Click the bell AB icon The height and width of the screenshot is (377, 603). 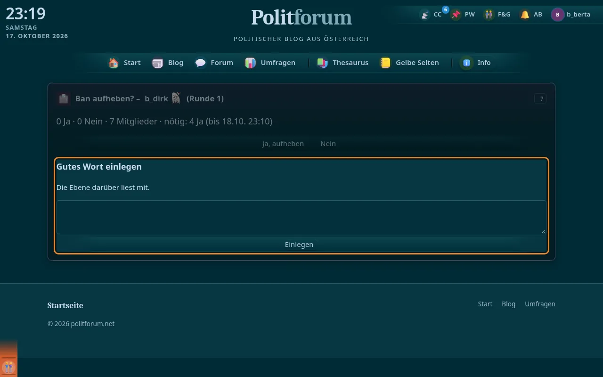point(525,15)
